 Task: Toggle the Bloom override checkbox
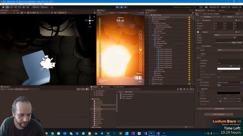(x=200, y=54)
